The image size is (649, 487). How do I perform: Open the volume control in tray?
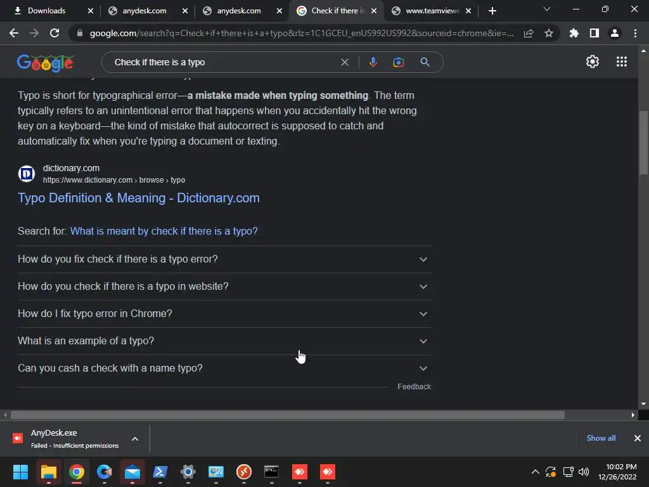pos(584,472)
